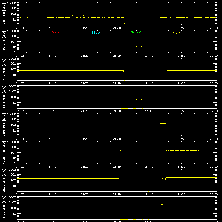
Task: Click the red SVTO station label
Action: click(56, 32)
